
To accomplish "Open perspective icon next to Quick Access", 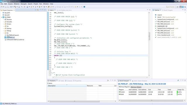I will tap(177, 7).
